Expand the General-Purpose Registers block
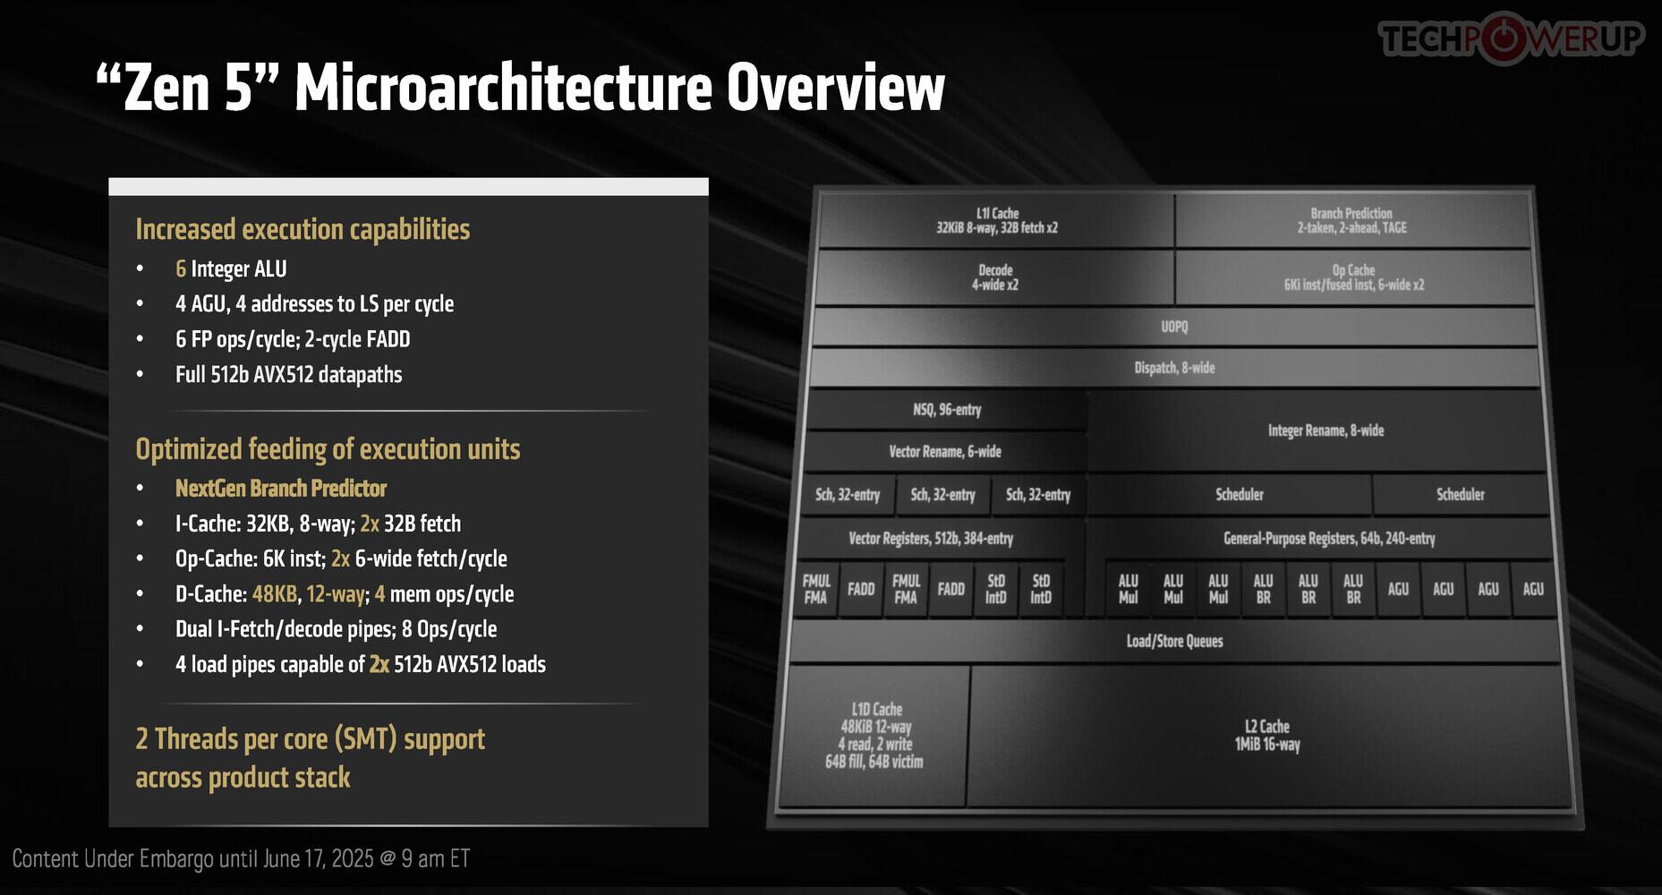This screenshot has height=895, width=1662. 1328,539
